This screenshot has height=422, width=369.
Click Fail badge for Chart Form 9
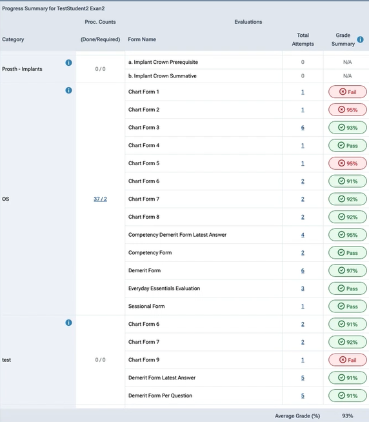[348, 360]
